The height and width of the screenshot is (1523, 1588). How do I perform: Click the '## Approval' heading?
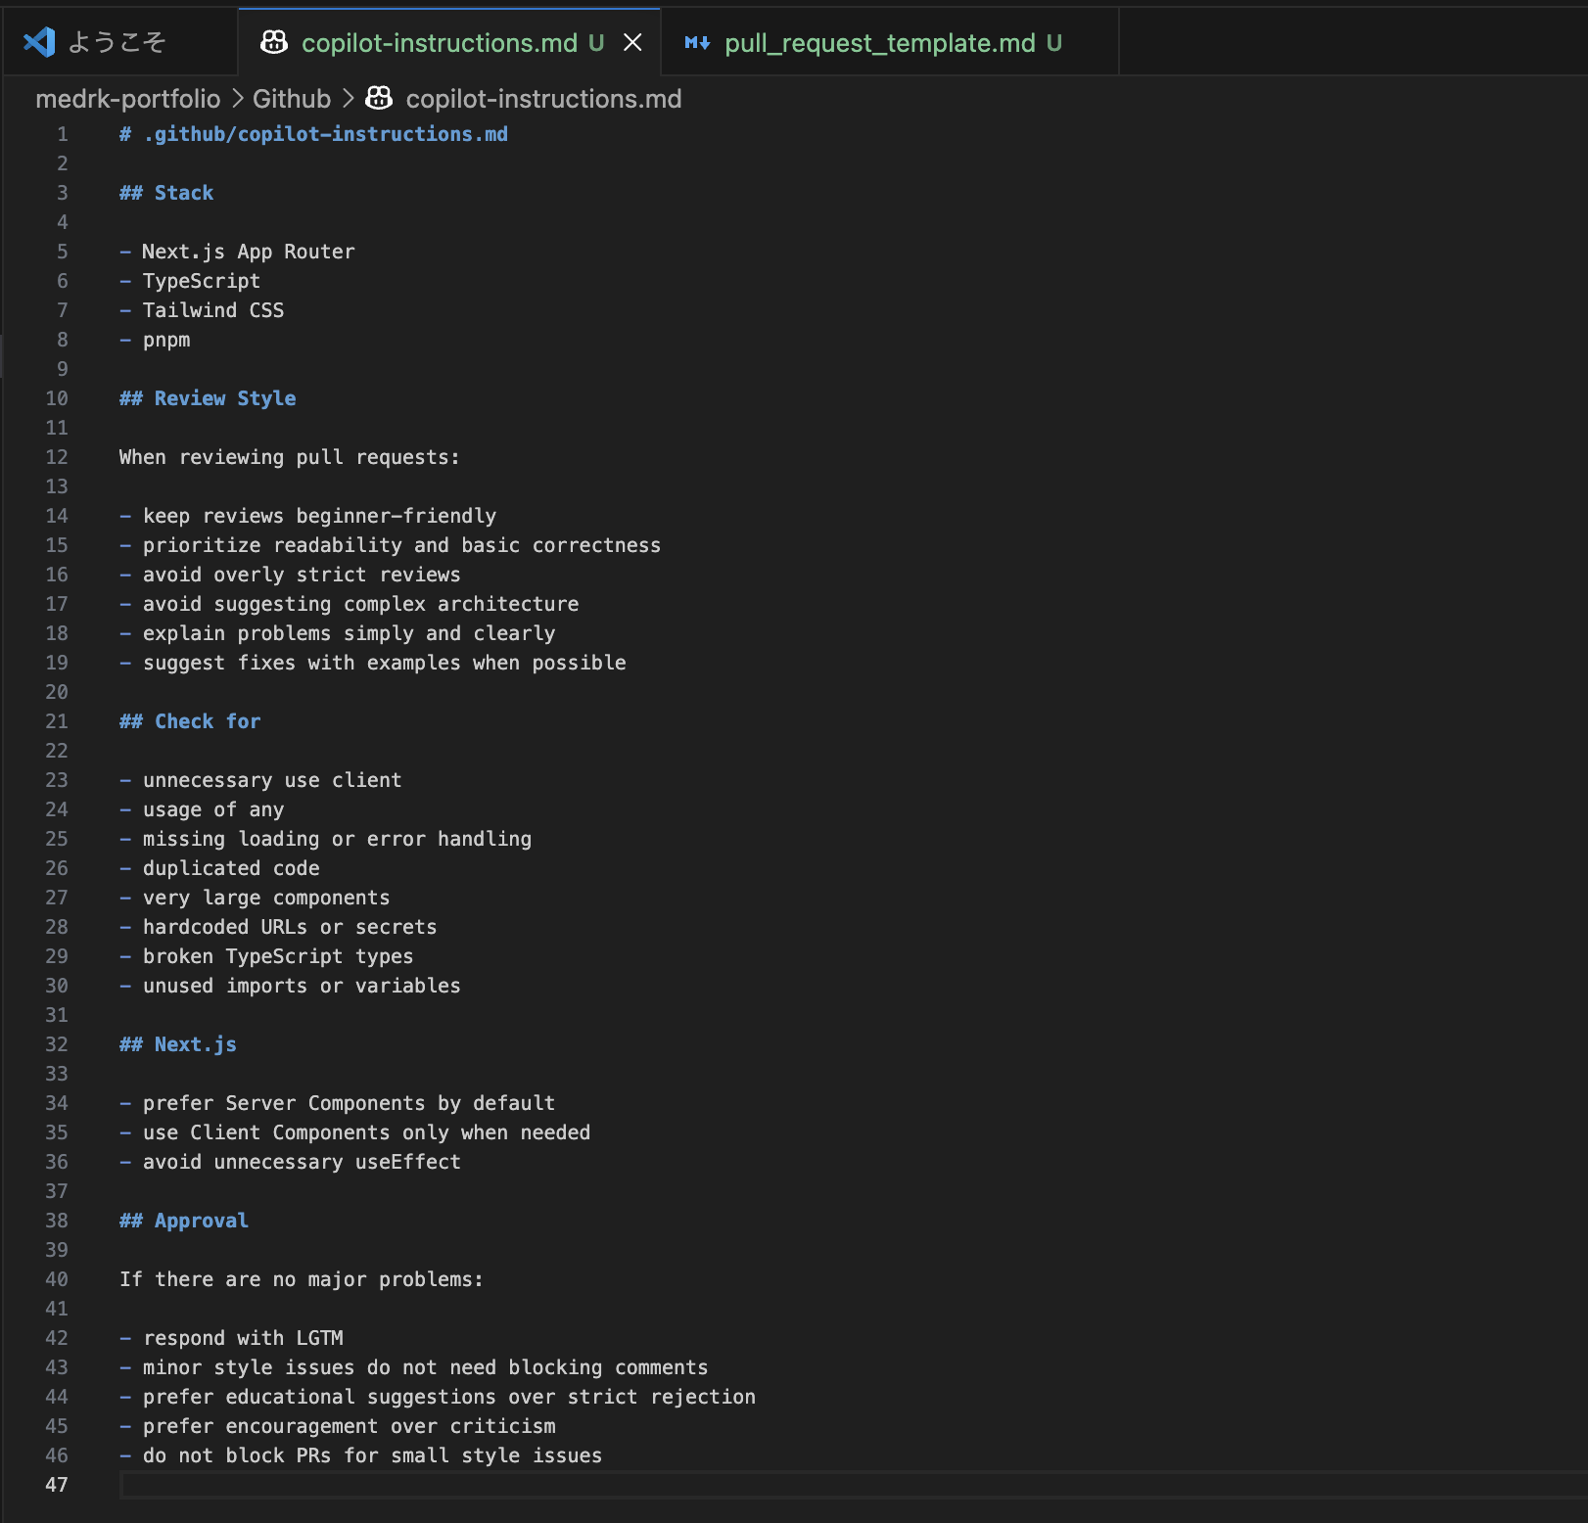click(x=184, y=1221)
